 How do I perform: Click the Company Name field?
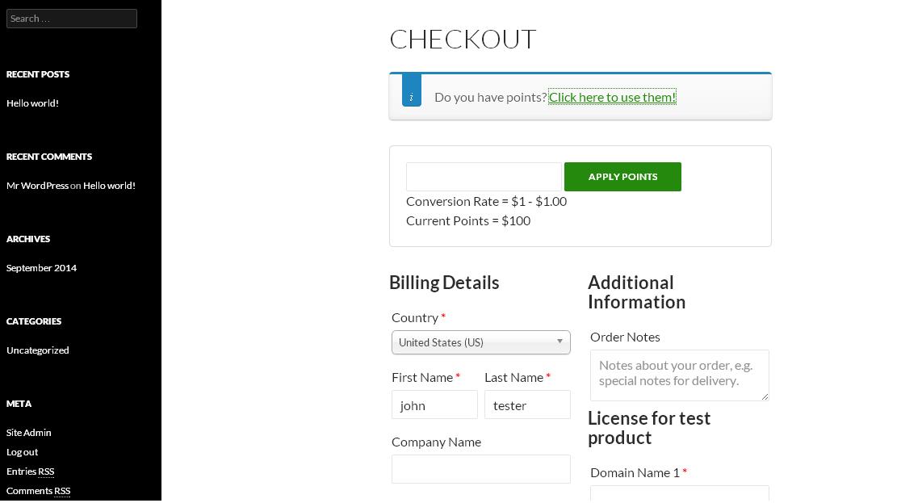[x=481, y=469]
